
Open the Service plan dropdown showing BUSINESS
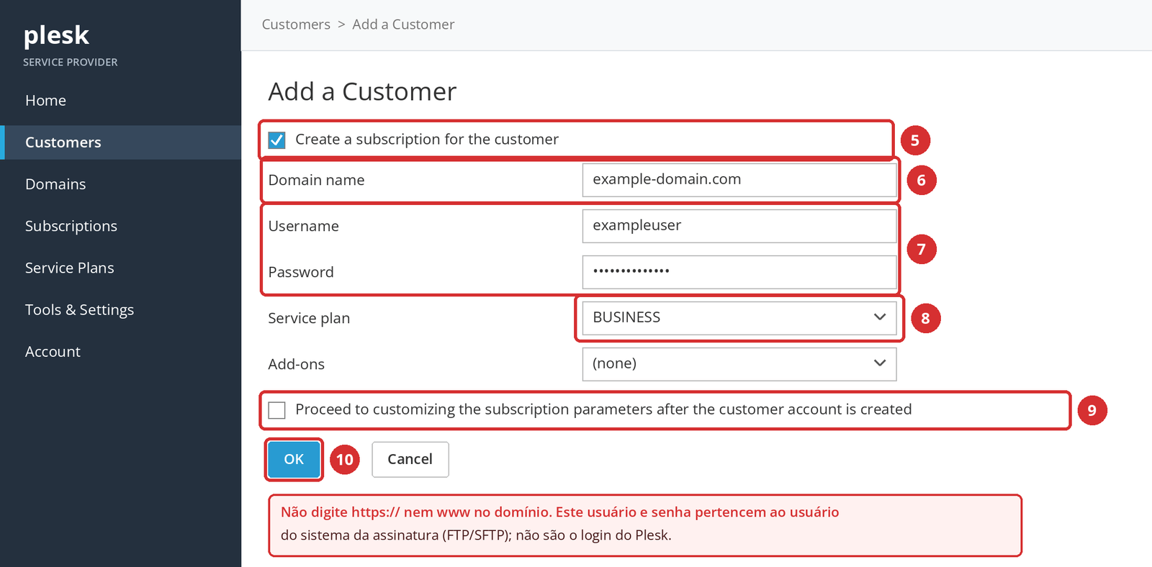tap(739, 318)
